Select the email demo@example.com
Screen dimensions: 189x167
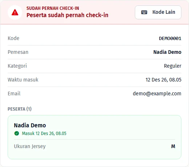coord(157,94)
